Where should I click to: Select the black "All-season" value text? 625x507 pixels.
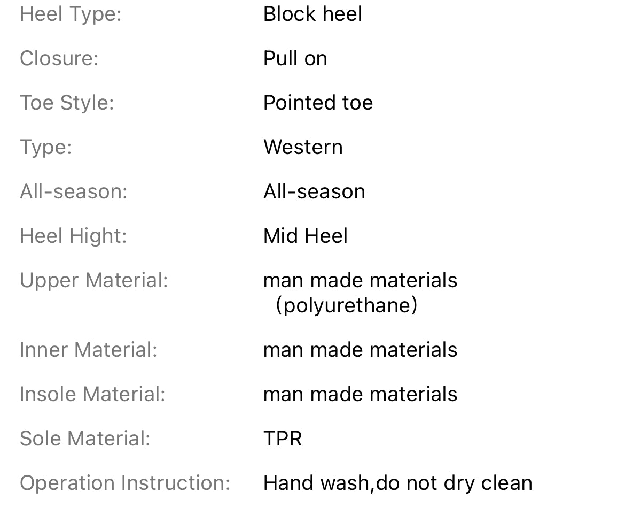[x=314, y=191]
